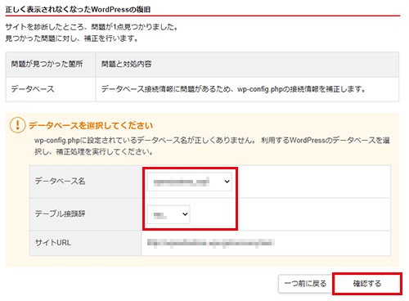This screenshot has height=301, width=409.
Task: Click the 正しく表示されなくなったWordPressの復旧 title
Action: click(x=78, y=10)
